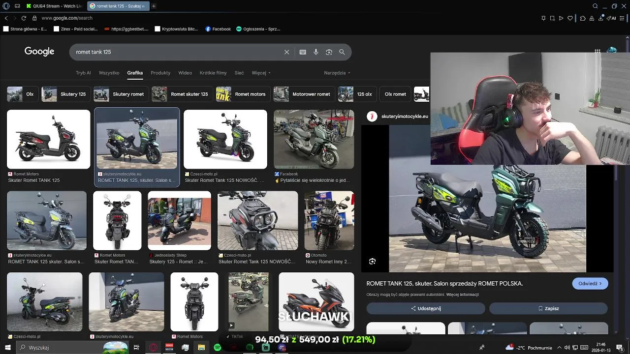Expand the Więcej dropdown menu

(261, 73)
